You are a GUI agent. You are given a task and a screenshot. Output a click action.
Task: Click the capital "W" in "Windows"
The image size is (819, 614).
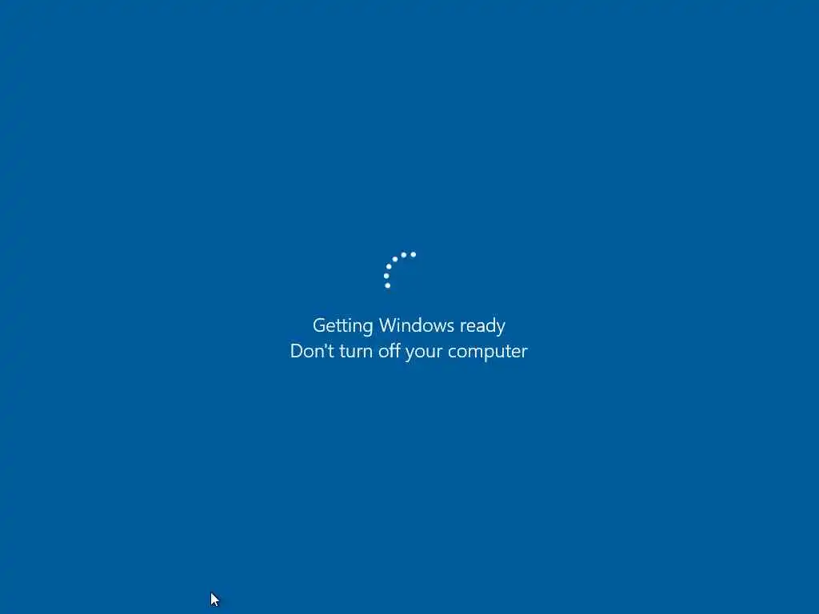(x=389, y=325)
